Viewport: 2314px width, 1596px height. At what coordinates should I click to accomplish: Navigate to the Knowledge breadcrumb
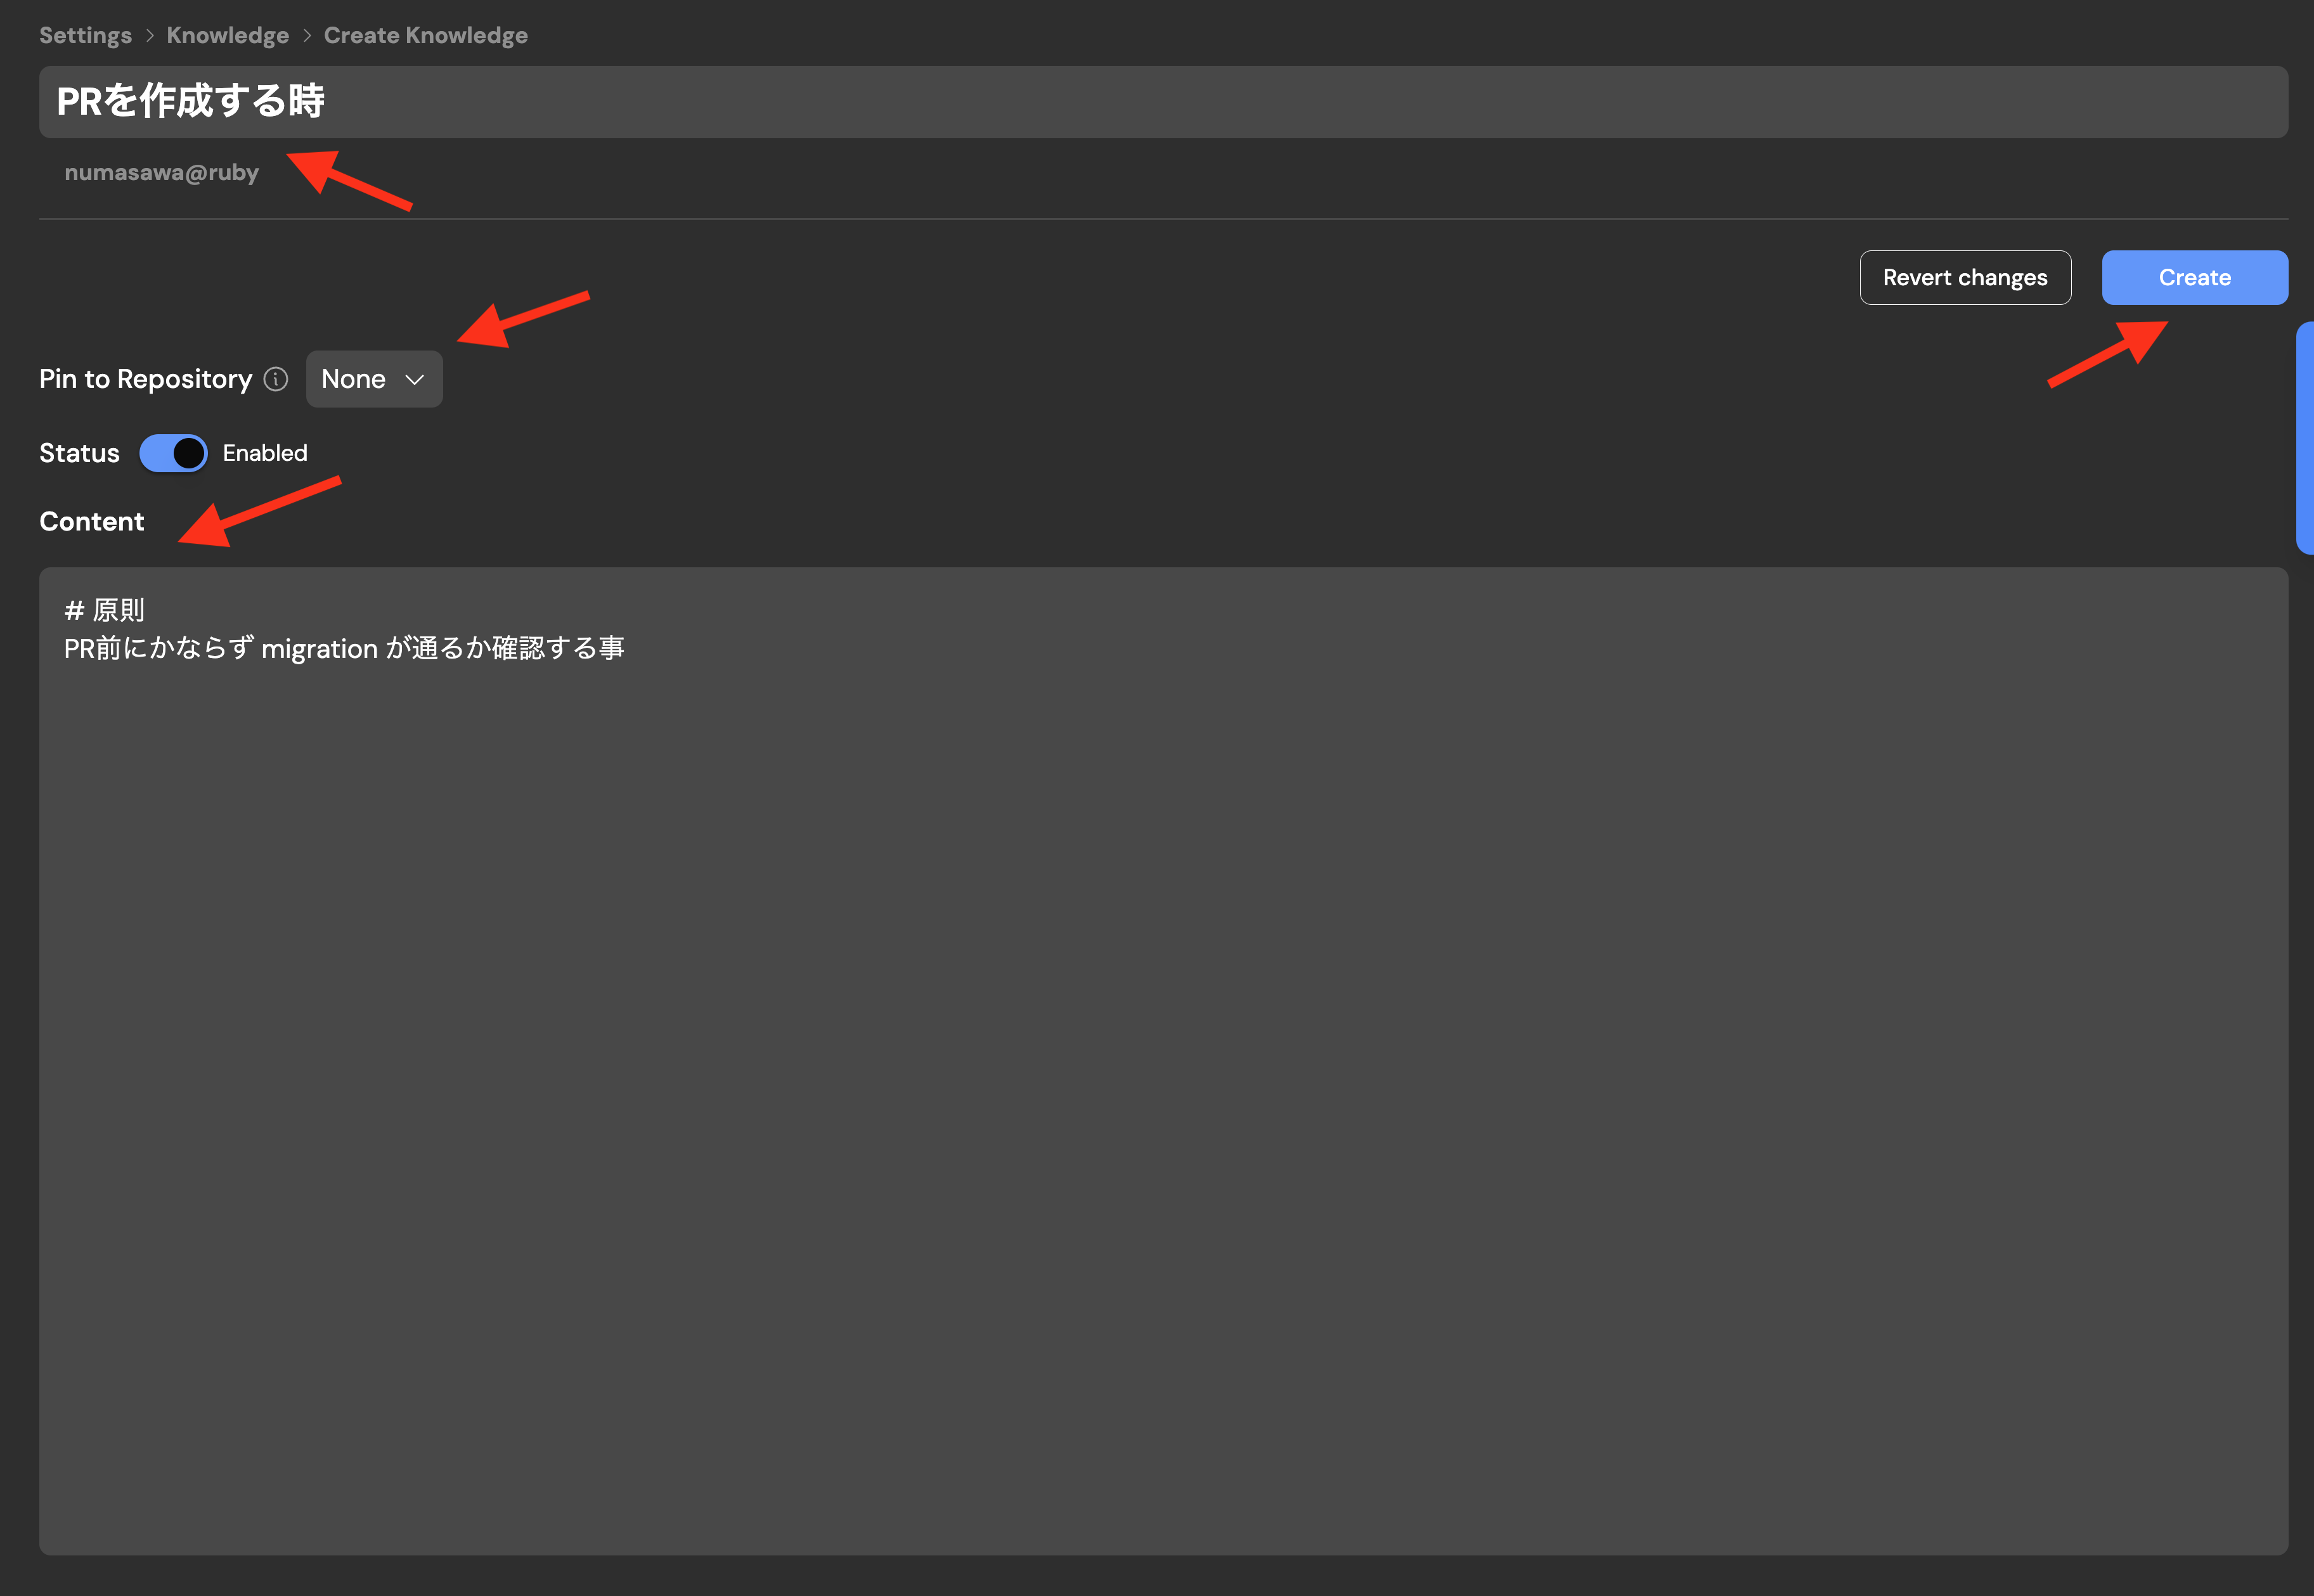[x=228, y=36]
